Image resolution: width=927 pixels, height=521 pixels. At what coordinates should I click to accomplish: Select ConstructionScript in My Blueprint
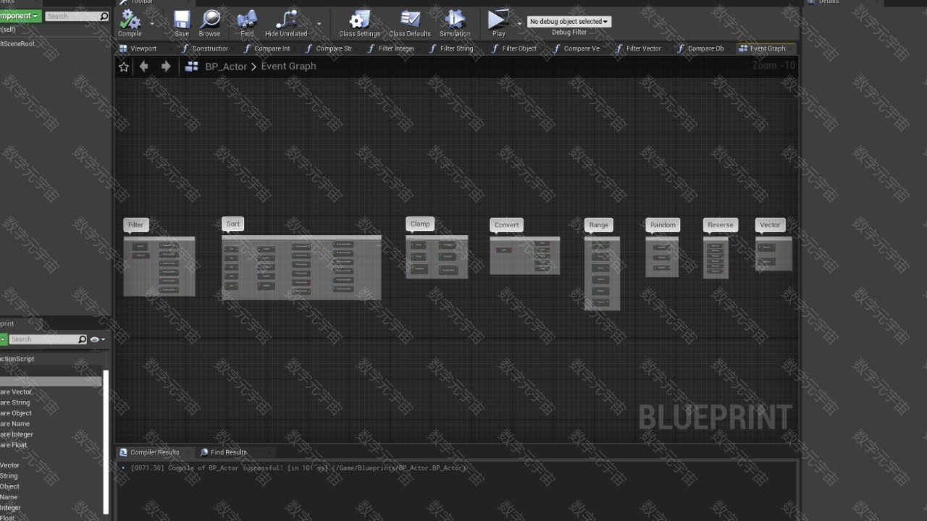coord(17,359)
